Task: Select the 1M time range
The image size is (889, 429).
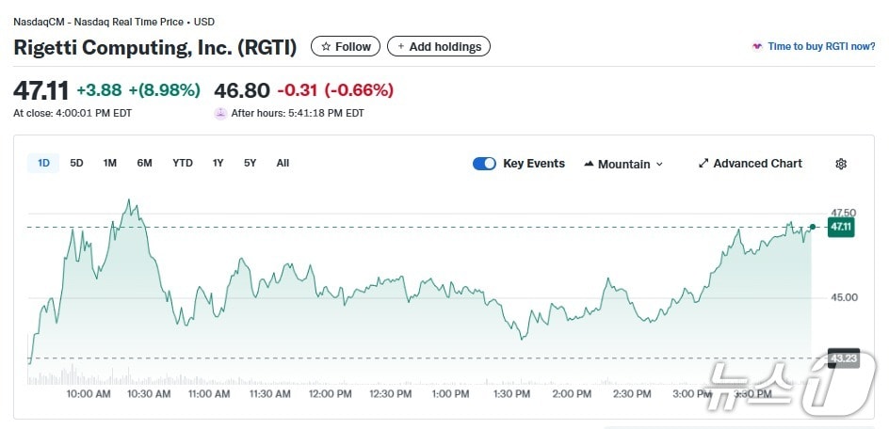Action: click(110, 163)
